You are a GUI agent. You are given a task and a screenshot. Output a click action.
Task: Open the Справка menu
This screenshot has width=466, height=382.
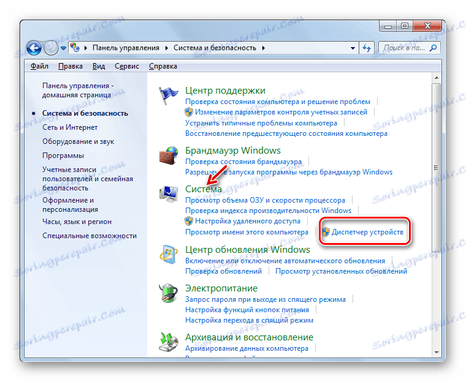[x=163, y=66]
